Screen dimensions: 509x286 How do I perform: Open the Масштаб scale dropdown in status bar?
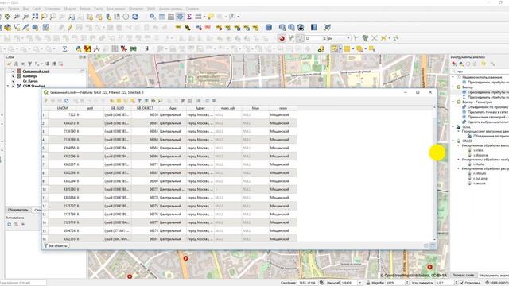(359, 283)
